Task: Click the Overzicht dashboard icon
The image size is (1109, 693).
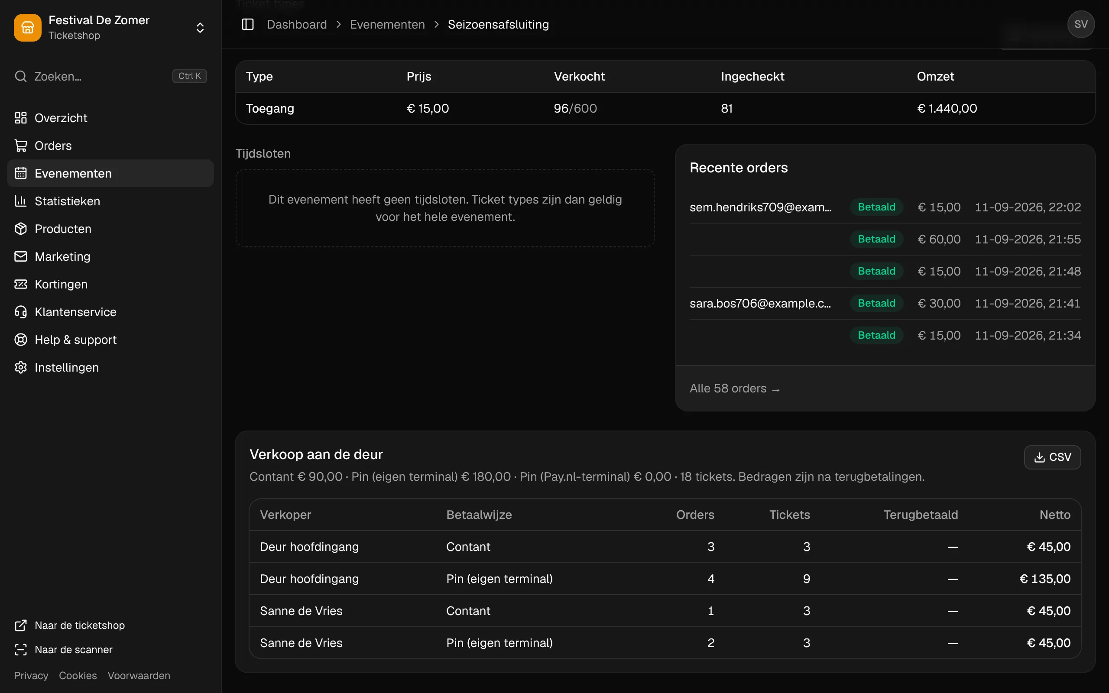Action: (21, 118)
